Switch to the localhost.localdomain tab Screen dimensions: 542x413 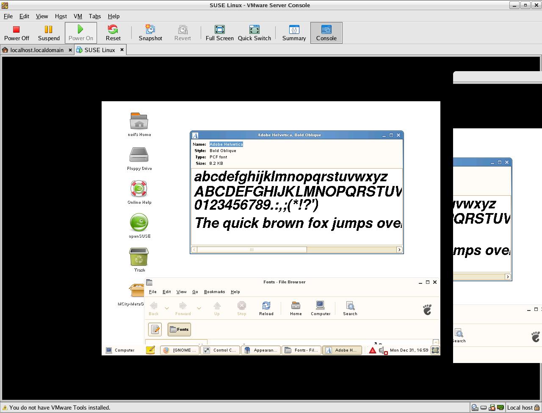(36, 50)
